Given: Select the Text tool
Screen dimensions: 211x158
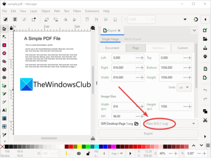Looking at the screenshot, I should pyautogui.click(x=4, y=110).
